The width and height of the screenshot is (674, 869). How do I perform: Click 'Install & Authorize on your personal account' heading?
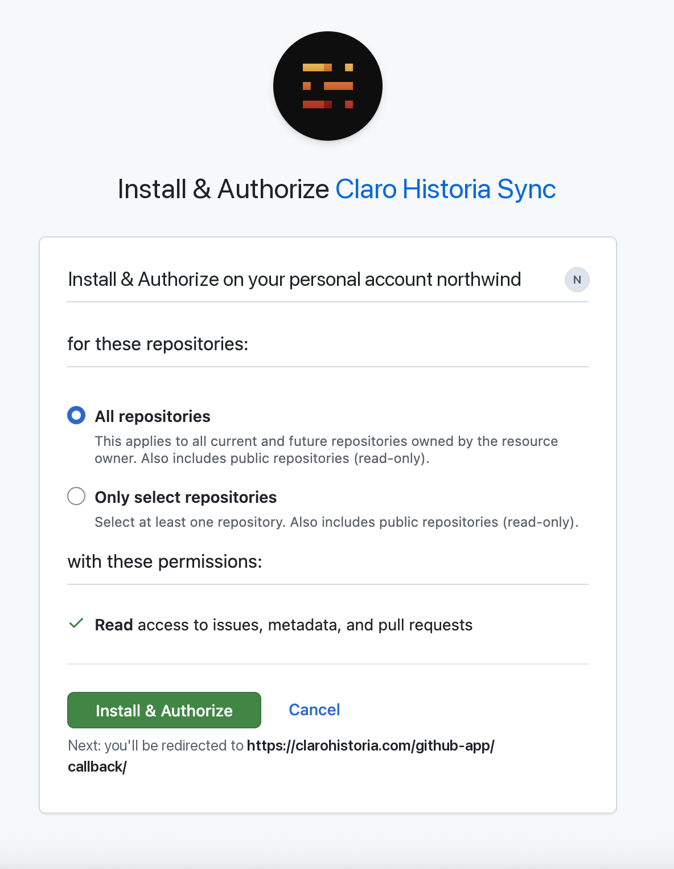click(x=294, y=280)
